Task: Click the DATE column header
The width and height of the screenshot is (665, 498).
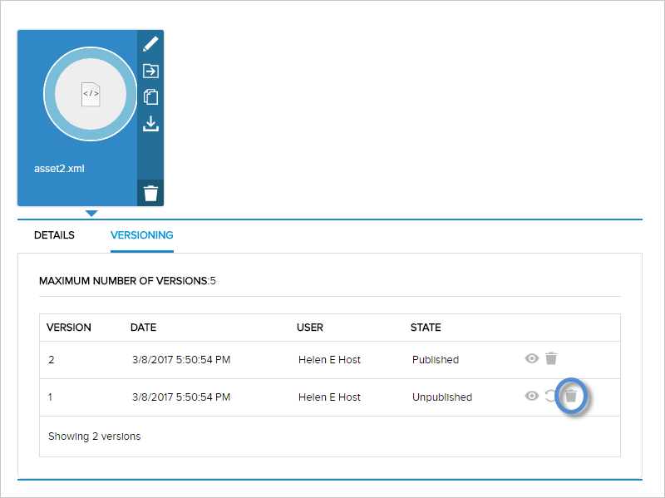Action: [x=143, y=328]
